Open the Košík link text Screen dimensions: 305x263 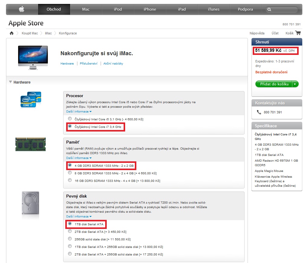[290, 33]
